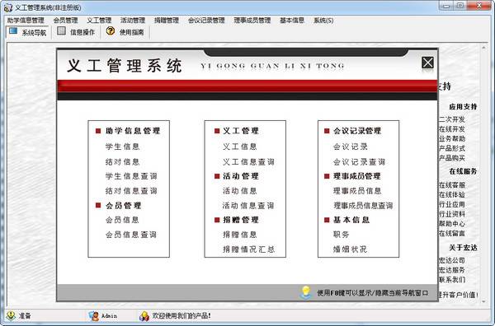Click the welcome message icon in status bar

144,315
